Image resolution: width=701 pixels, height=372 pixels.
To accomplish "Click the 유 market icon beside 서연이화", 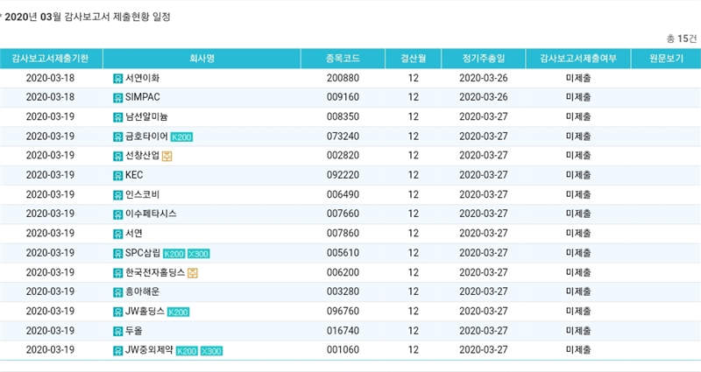I will 117,79.
